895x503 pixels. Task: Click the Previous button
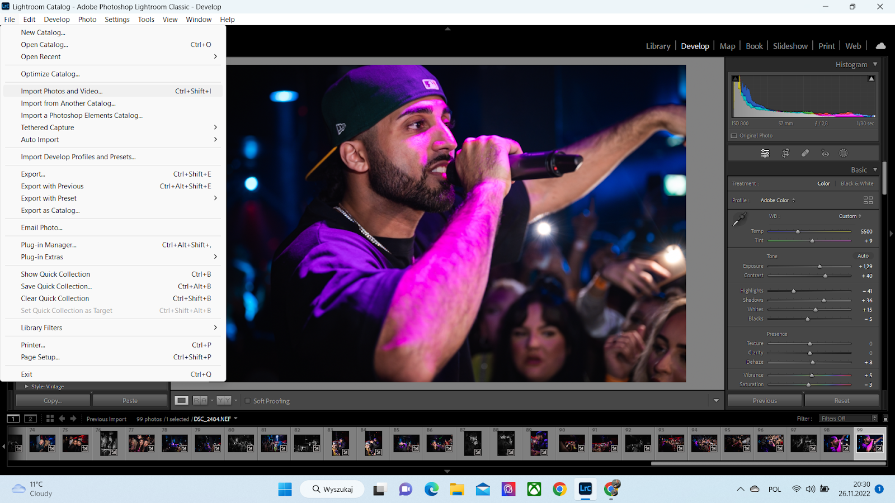765,401
